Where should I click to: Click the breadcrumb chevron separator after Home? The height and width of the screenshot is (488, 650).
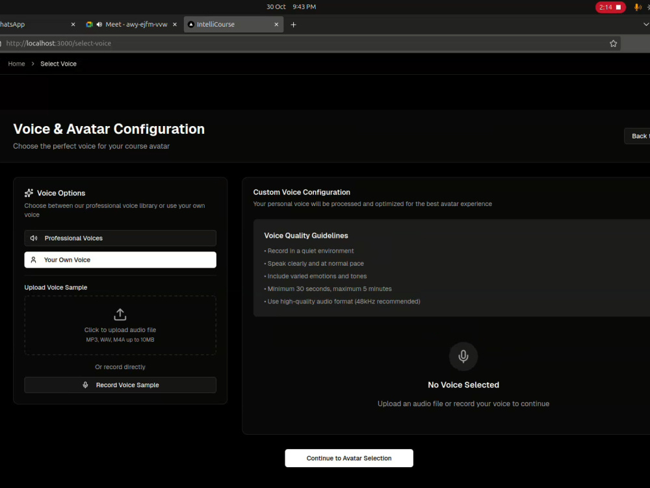(32, 64)
